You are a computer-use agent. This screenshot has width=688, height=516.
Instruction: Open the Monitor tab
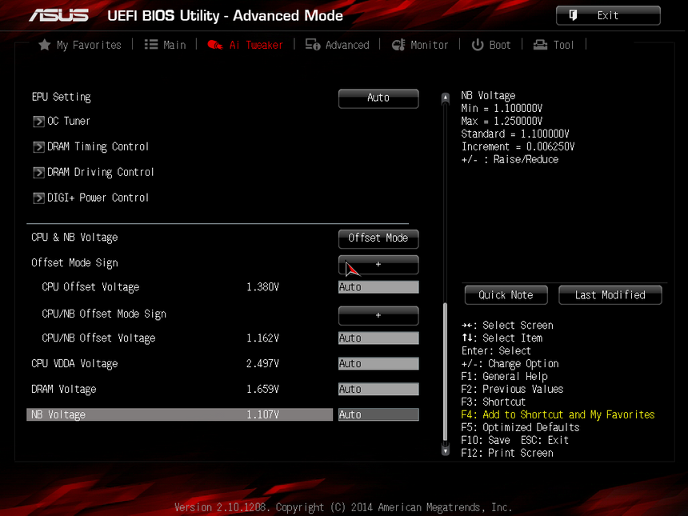coord(420,45)
